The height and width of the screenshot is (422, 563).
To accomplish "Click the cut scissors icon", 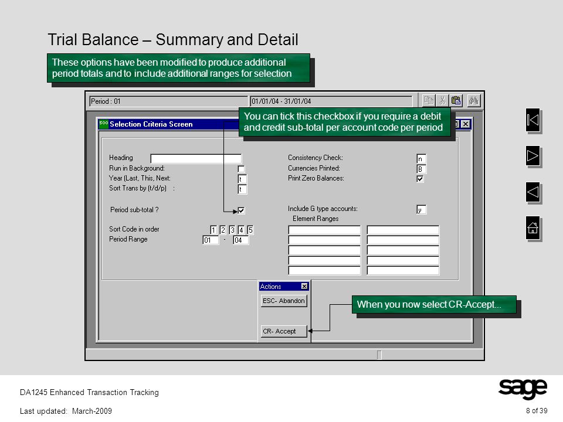I will click(x=442, y=100).
